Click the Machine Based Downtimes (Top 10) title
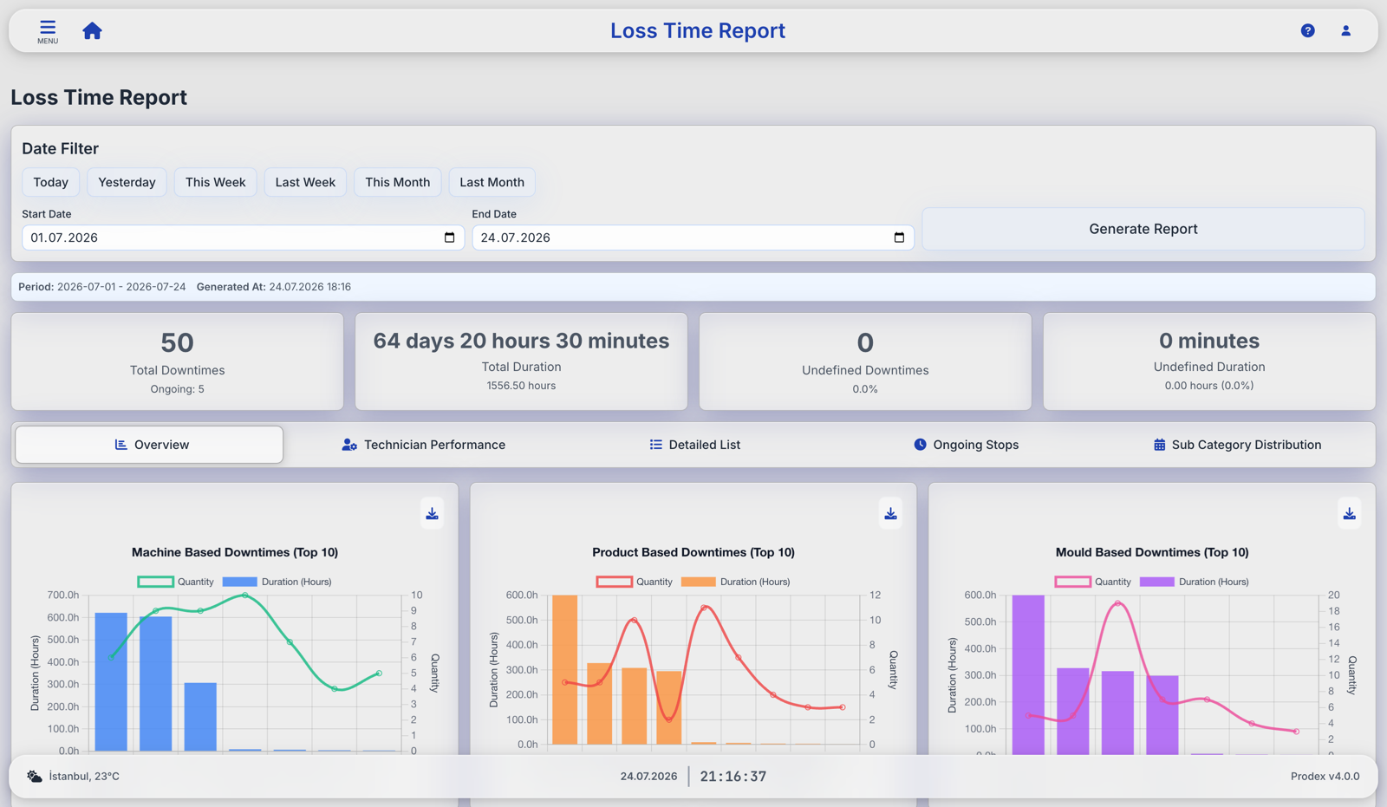 pyautogui.click(x=235, y=552)
